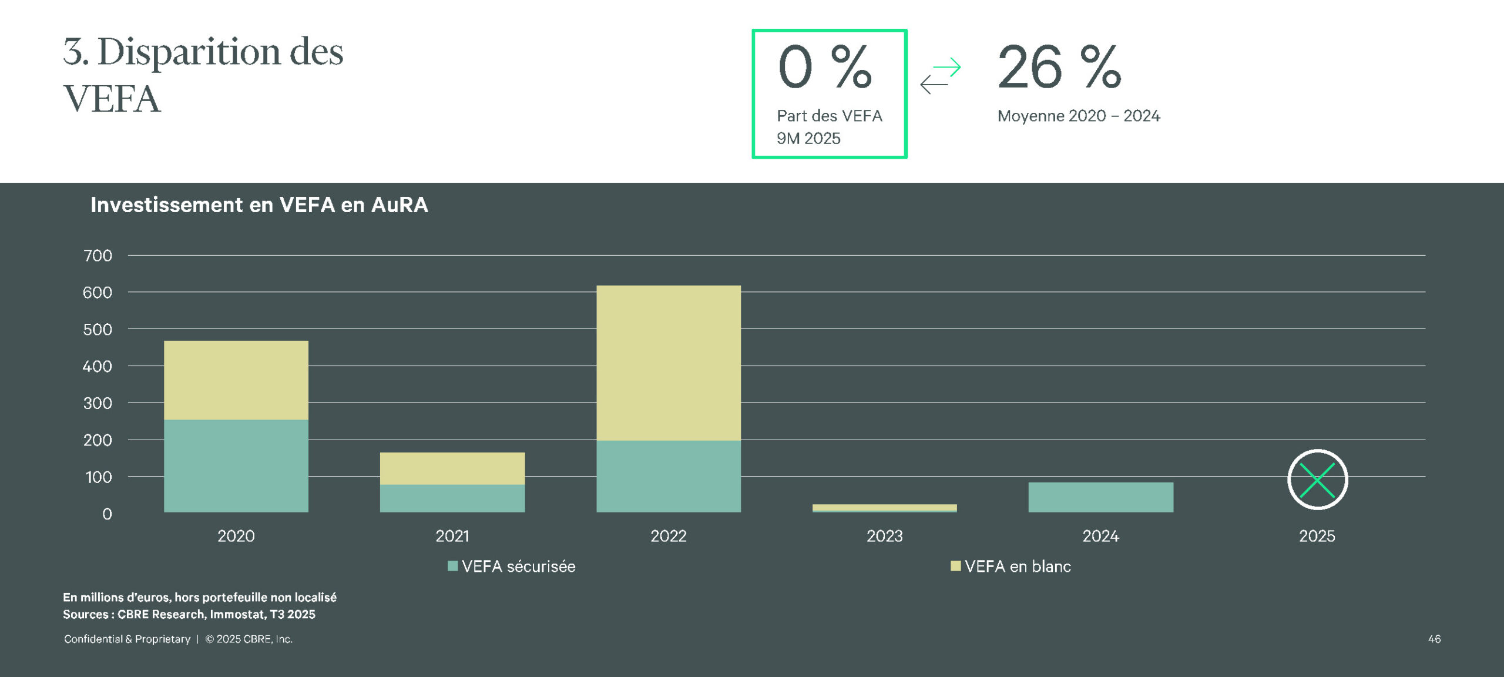This screenshot has height=677, width=1504.
Task: Click the 2024 teal bar
Action: [x=1100, y=497]
